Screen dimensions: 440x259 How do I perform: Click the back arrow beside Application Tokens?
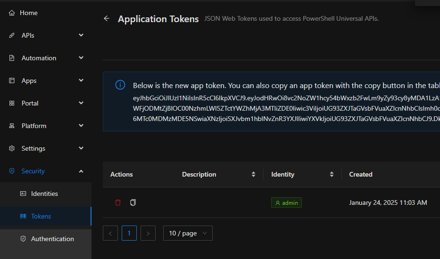click(x=107, y=18)
